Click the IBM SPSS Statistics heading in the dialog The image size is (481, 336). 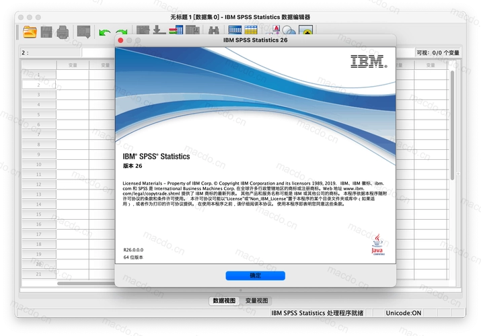pyautogui.click(x=156, y=157)
